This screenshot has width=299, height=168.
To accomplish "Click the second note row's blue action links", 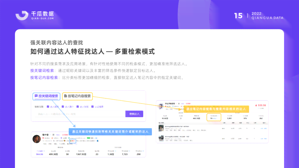I will (264, 139).
